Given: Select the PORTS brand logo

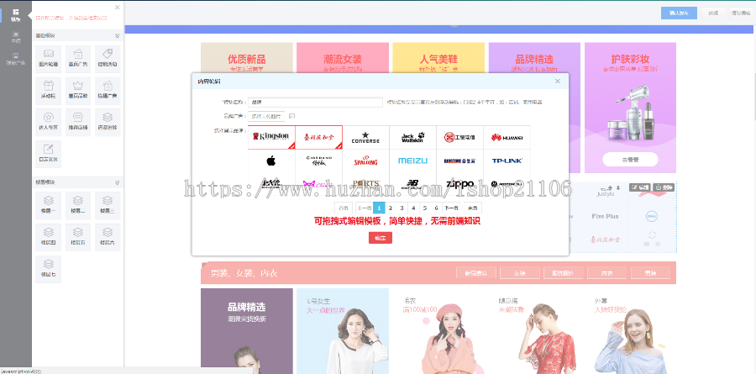Looking at the screenshot, I should (x=365, y=184).
